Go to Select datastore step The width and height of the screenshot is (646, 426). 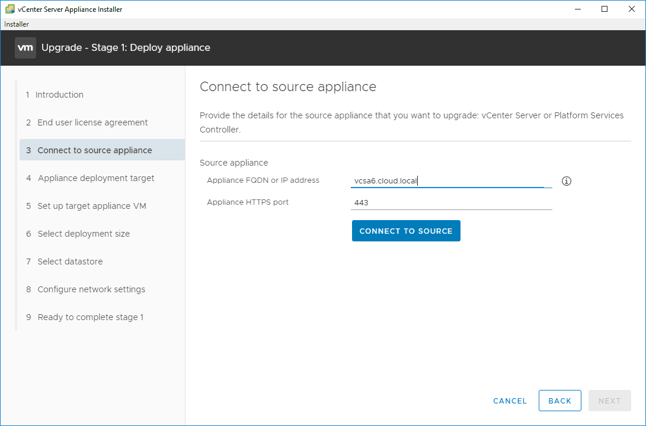70,262
